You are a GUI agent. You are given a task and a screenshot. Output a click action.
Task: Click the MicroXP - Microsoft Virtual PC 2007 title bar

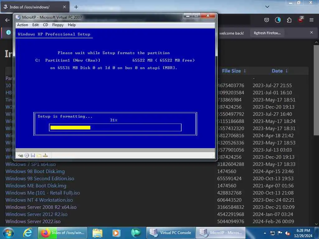click(99, 17)
